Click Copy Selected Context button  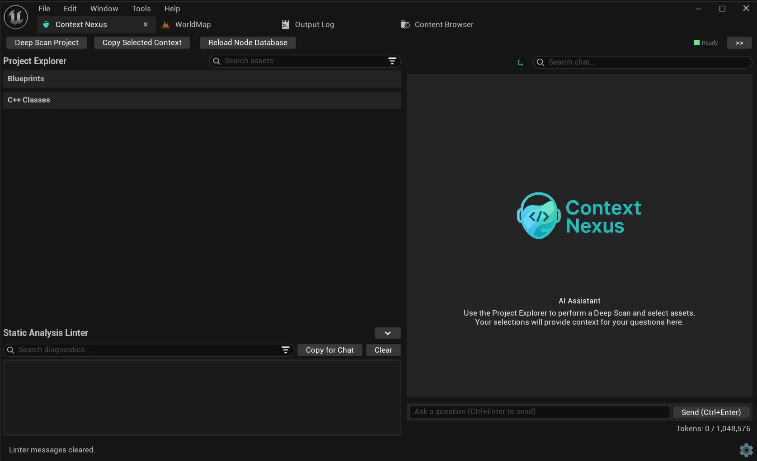click(142, 43)
